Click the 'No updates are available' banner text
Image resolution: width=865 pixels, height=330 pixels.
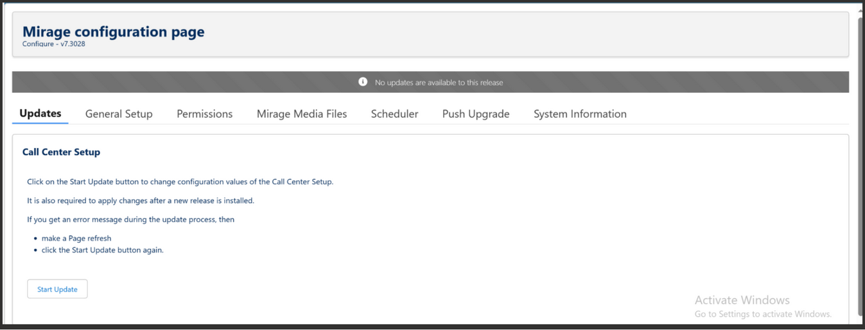coord(439,83)
